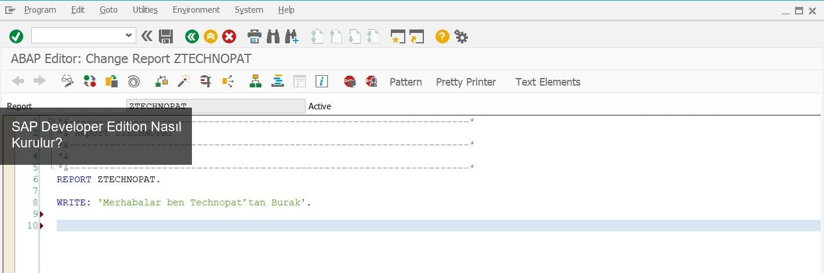Open Help with the yellow question mark icon
This screenshot has width=824, height=273.
pos(442,37)
